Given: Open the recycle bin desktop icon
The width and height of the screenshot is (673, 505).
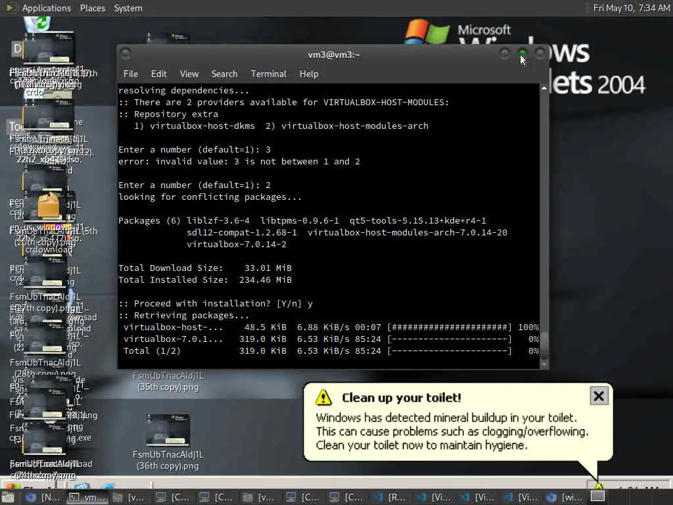Looking at the screenshot, I should pos(37,24).
